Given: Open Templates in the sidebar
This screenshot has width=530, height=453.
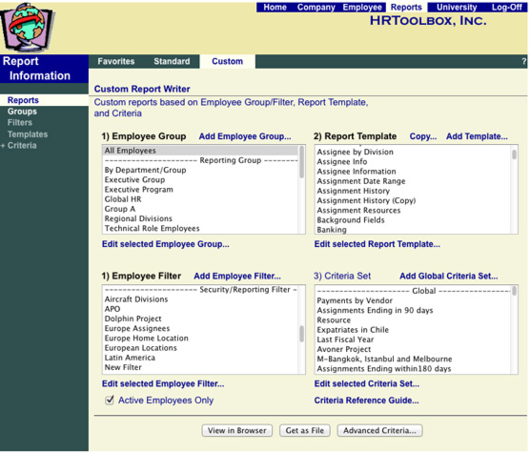Looking at the screenshot, I should tap(28, 134).
